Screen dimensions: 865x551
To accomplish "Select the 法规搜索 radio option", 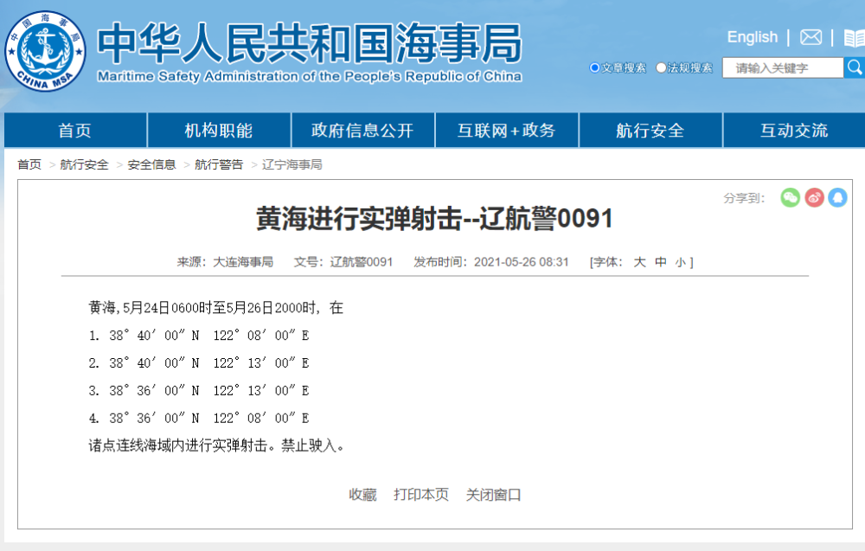I will (x=661, y=67).
